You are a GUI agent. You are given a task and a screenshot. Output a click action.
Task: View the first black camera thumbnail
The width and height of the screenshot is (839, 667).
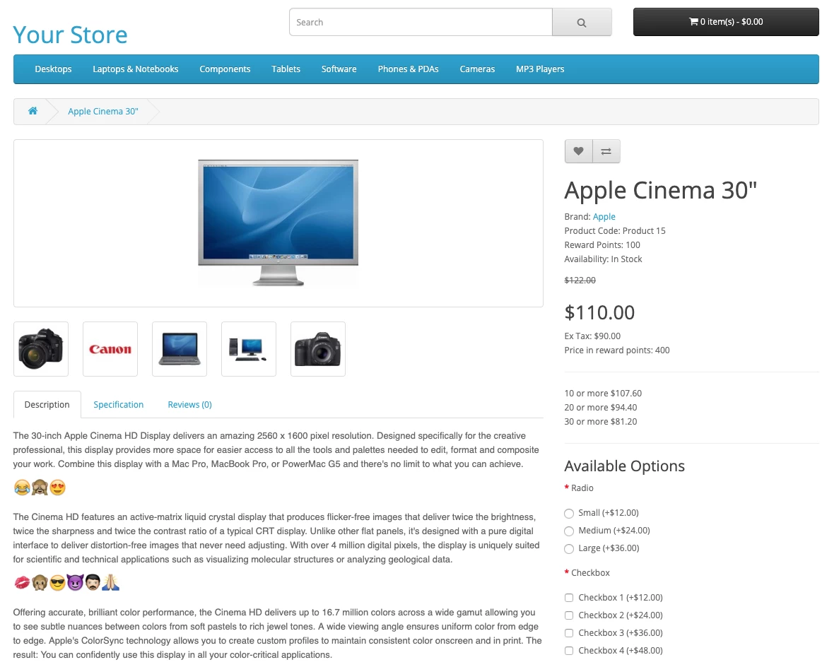click(x=41, y=349)
